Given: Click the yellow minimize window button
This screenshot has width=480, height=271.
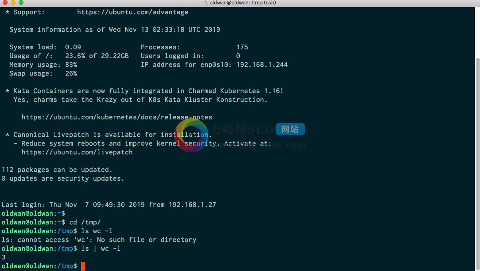Looking at the screenshot, I should click(13, 3).
